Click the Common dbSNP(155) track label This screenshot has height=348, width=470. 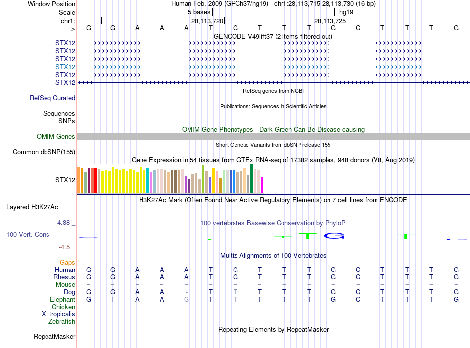[44, 152]
